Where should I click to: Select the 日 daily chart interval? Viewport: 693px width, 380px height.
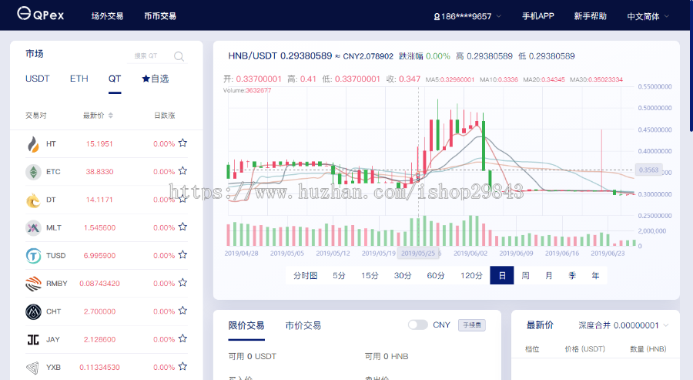[501, 275]
